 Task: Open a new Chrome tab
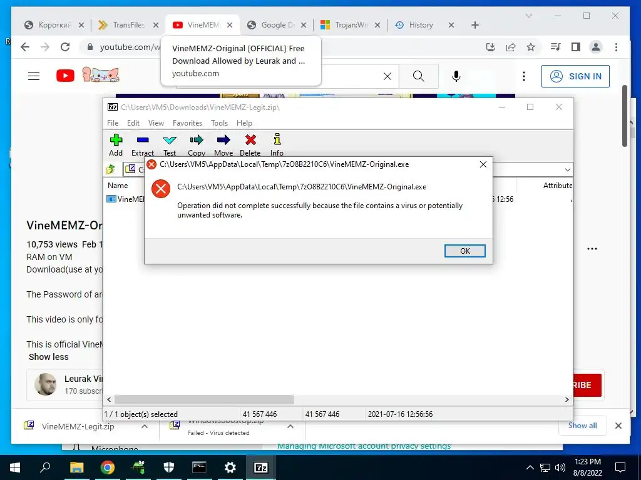click(x=474, y=25)
